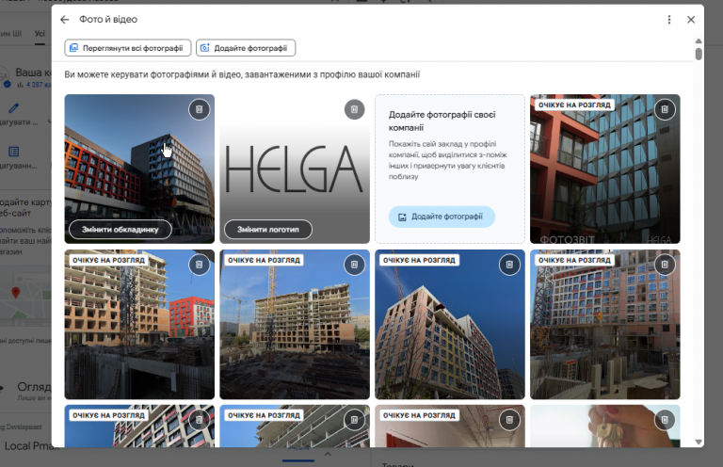
Task: Click 'Додайте фотографії' button in the top bar
Action: (x=246, y=48)
